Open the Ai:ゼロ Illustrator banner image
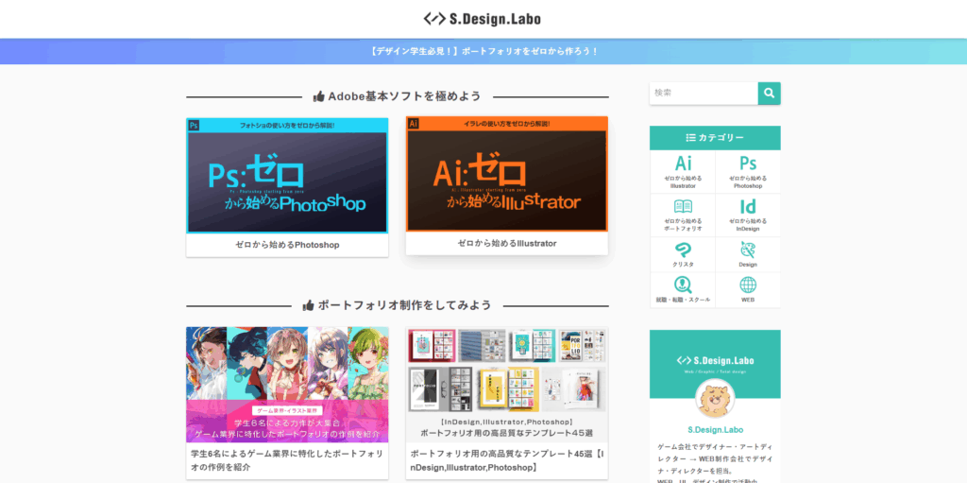 [x=507, y=174]
